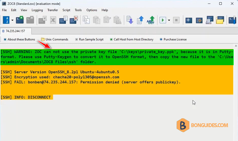The image size is (238, 141).
Task: Click the orange crosshair screen icon
Action: (x=199, y=20)
